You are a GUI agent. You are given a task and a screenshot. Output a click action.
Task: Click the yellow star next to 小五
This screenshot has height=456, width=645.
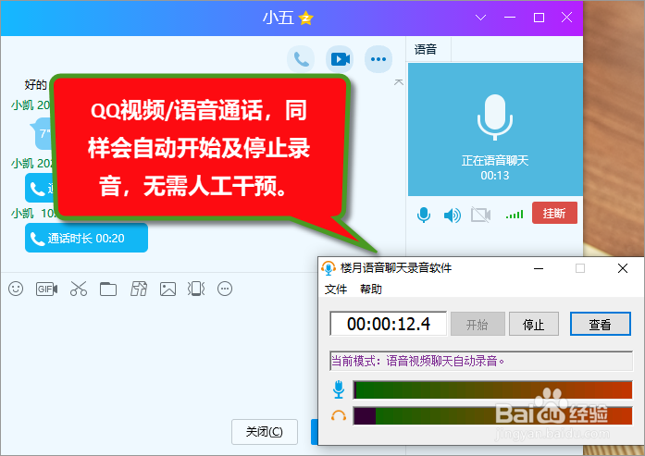point(305,18)
